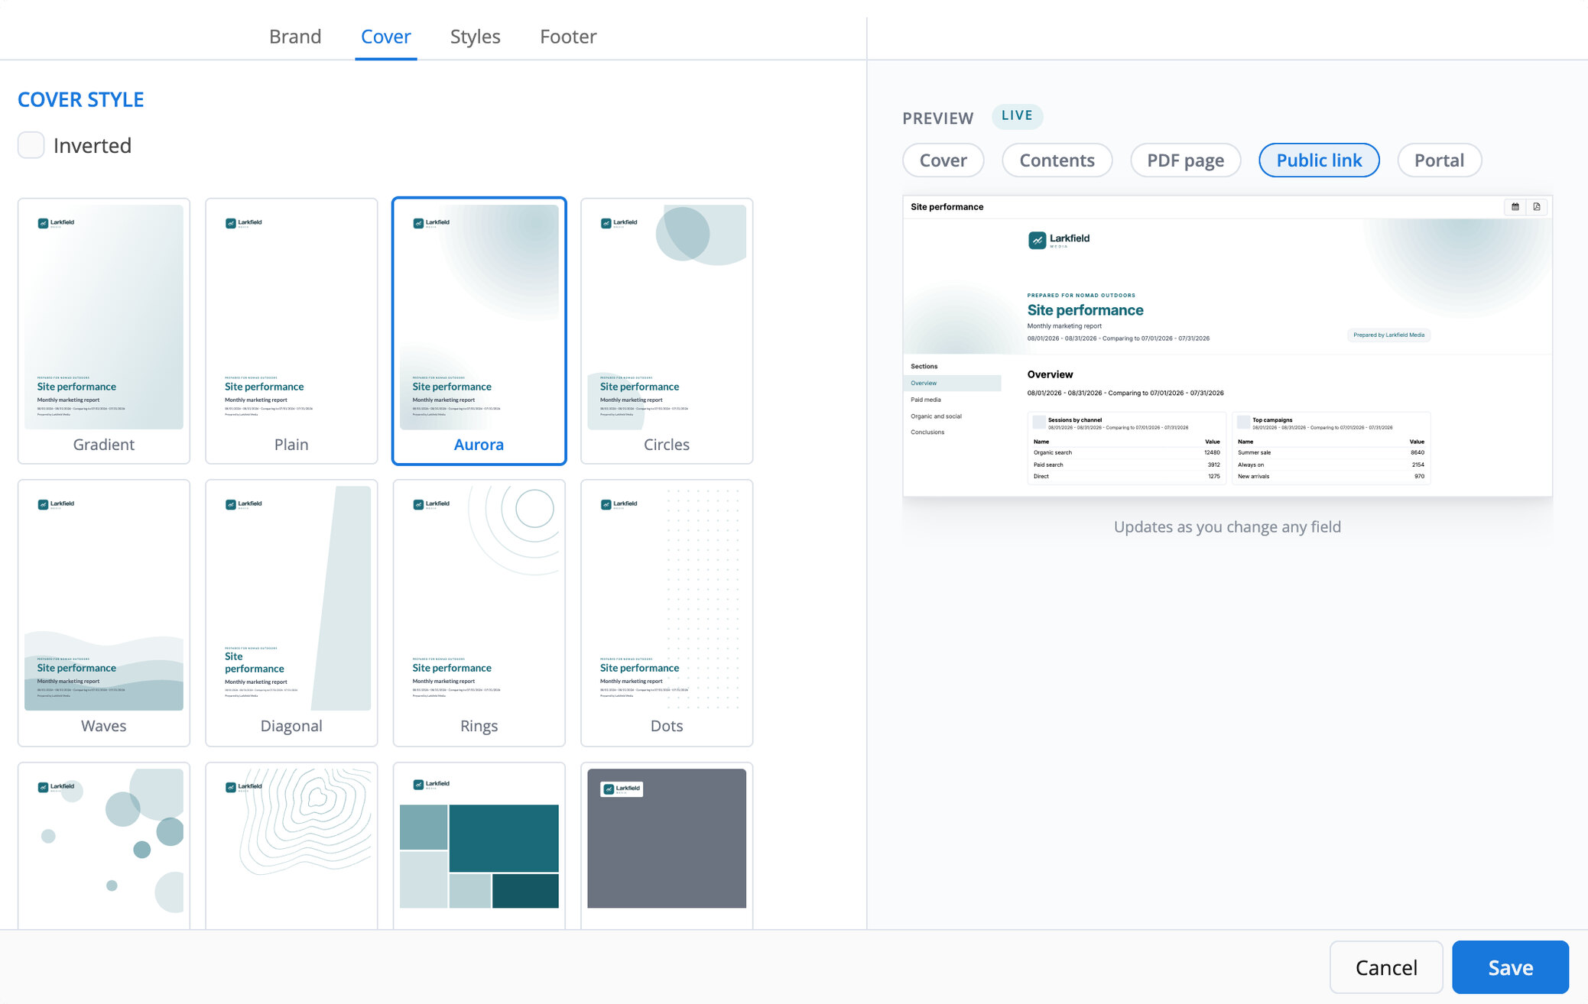This screenshot has width=1588, height=1004.
Task: Click the 'Top campaigns' widget title
Action: [1272, 420]
